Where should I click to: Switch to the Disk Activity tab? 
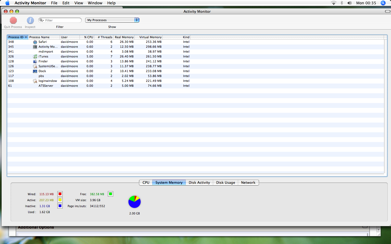click(199, 182)
